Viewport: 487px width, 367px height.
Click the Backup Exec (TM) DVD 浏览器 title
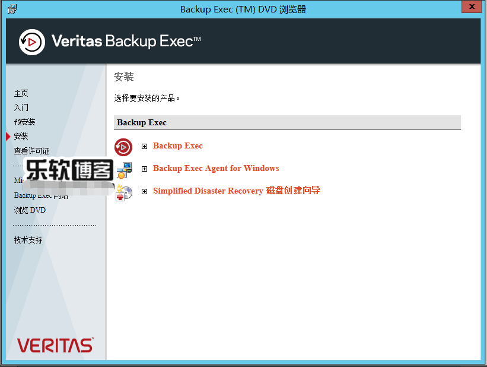243,10
